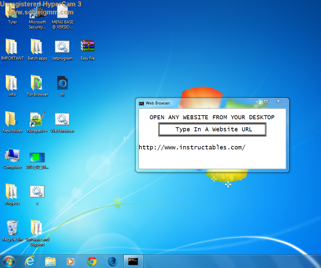Launch Internet Explorer from the taskbar
This screenshot has height=268, width=321.
point(30,261)
